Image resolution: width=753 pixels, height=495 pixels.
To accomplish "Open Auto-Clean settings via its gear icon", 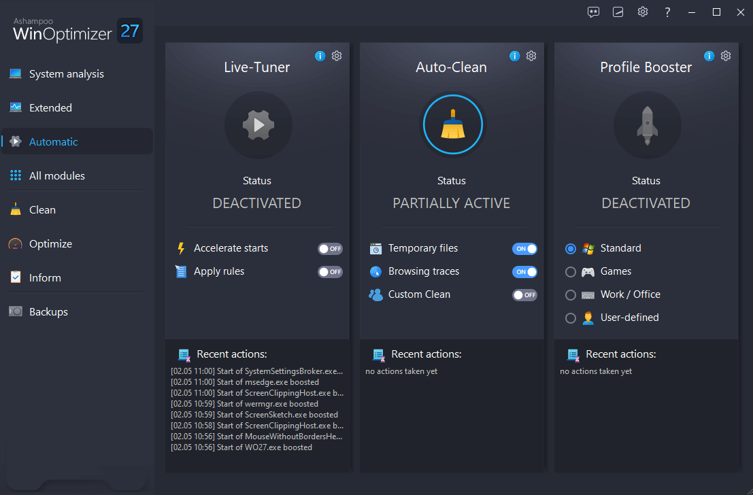I will (x=531, y=56).
